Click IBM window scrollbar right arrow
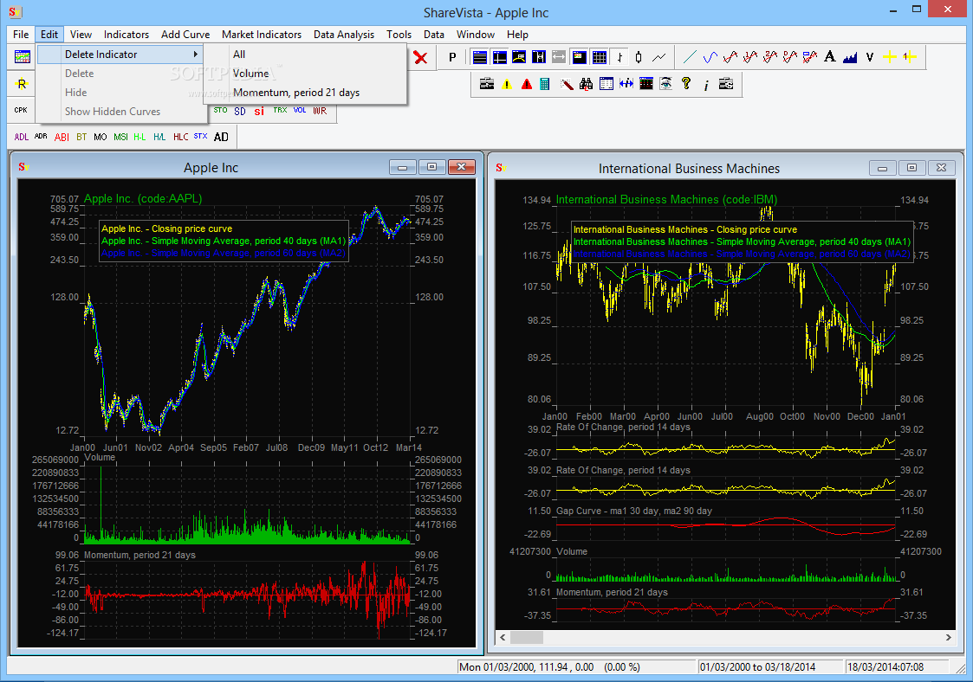The image size is (973, 682). tap(948, 637)
